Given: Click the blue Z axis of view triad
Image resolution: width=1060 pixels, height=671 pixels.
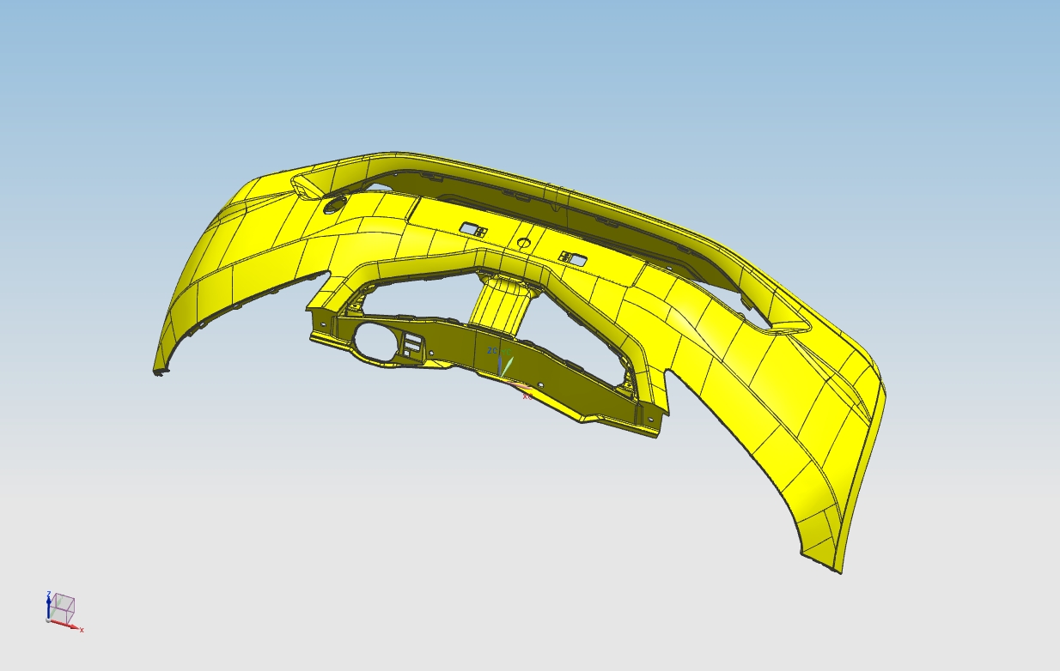Looking at the screenshot, I should [x=48, y=603].
